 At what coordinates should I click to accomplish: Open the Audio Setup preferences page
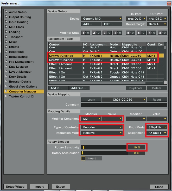point(18,12)
